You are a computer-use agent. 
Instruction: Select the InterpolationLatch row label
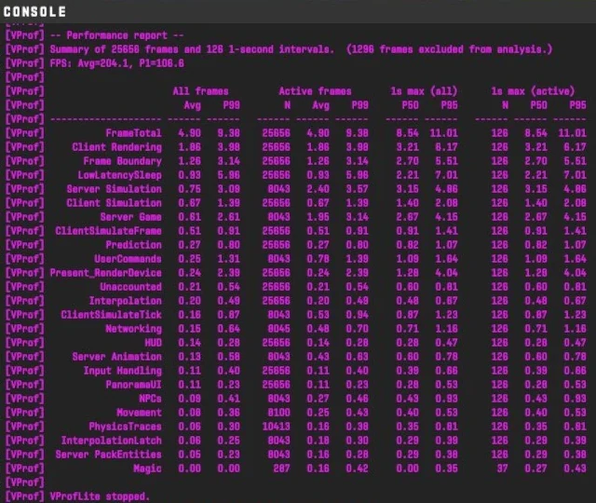click(112, 441)
